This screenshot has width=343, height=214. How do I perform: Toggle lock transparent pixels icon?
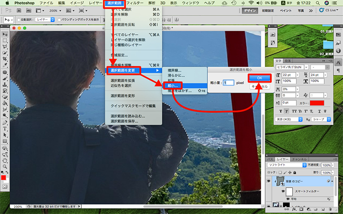(280, 172)
